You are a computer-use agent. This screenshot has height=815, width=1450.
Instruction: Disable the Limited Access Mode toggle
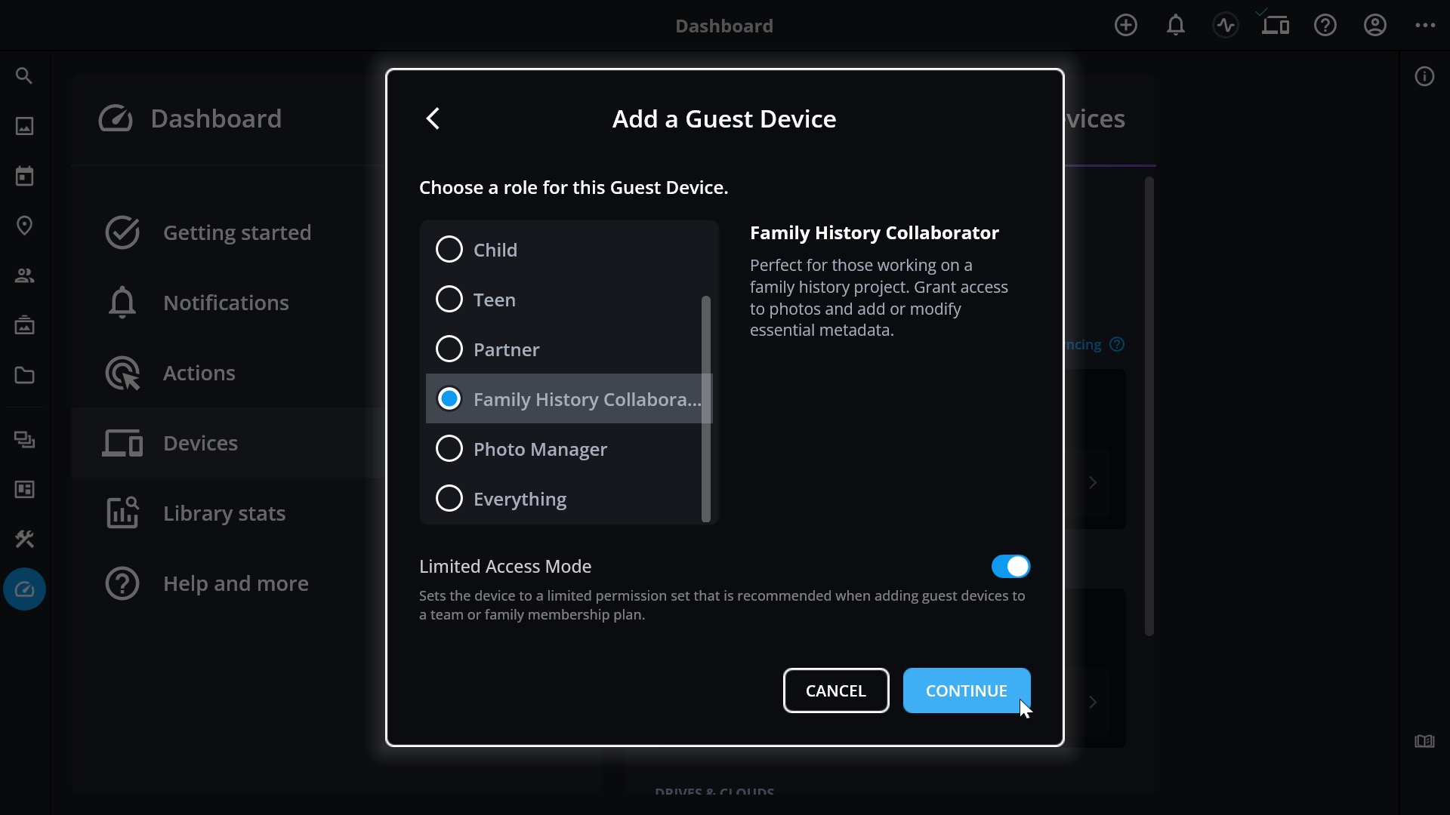(1010, 567)
